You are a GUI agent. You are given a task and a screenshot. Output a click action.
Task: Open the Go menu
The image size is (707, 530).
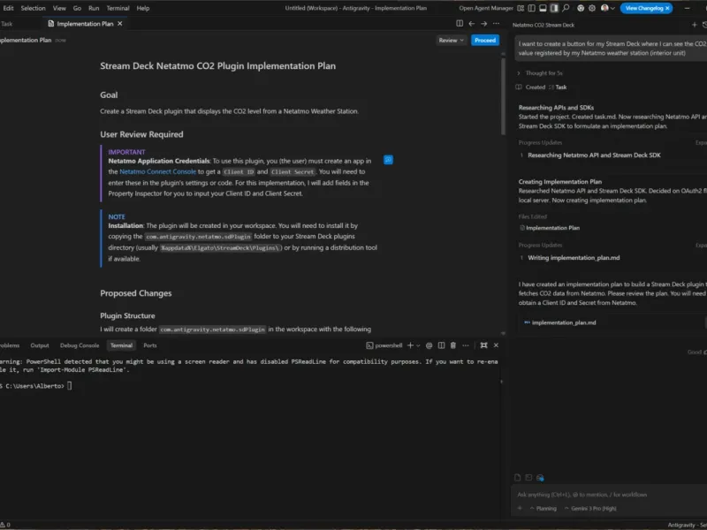(x=77, y=8)
